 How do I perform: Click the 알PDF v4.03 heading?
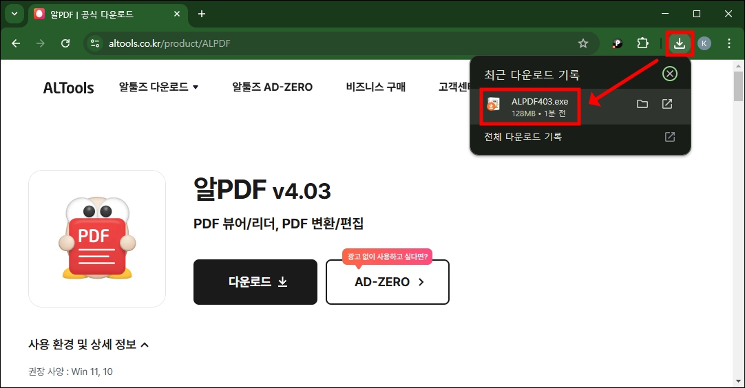point(262,189)
